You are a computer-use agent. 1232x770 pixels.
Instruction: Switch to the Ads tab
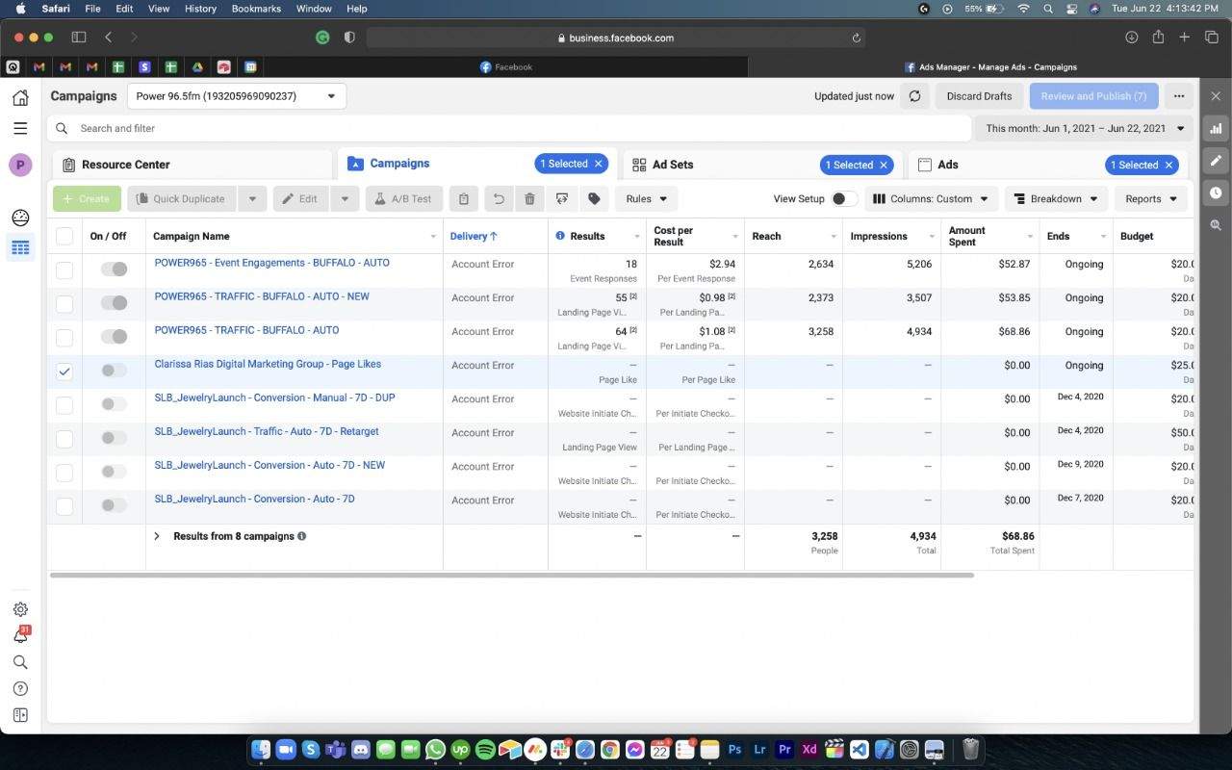[x=947, y=165]
